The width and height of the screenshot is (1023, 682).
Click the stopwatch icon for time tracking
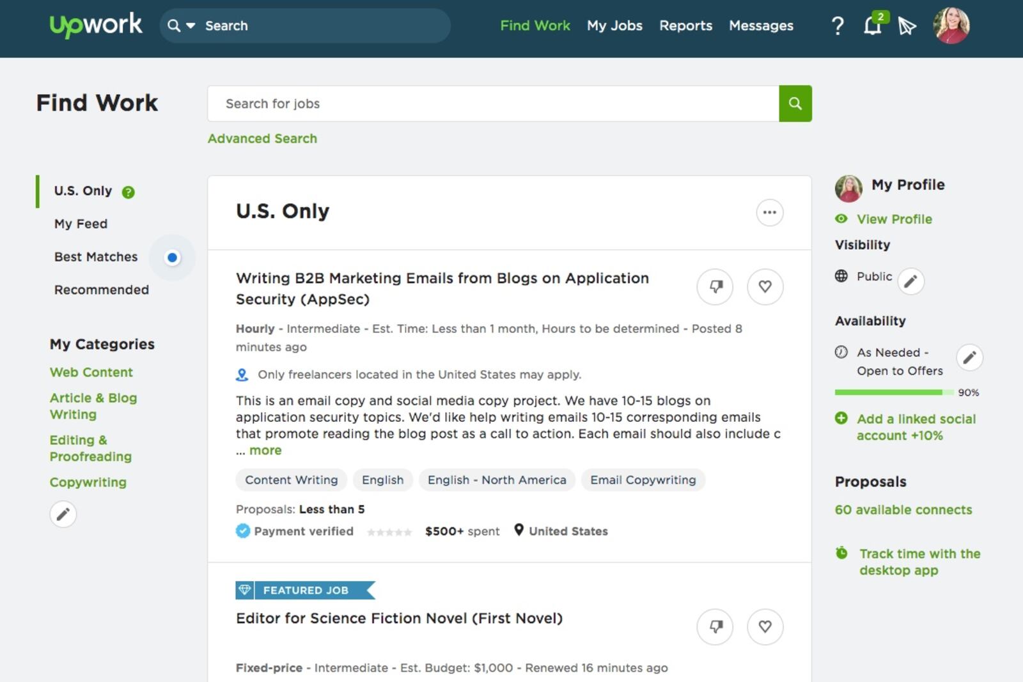coord(841,553)
